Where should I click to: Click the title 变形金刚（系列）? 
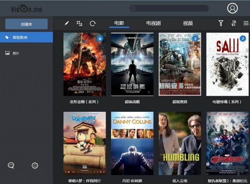[x=84, y=102]
